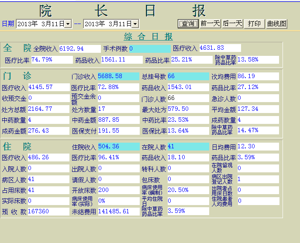Click 门诊 药品比率 value 27.12%
Viewport: 300px width, 243px height.
258,87
